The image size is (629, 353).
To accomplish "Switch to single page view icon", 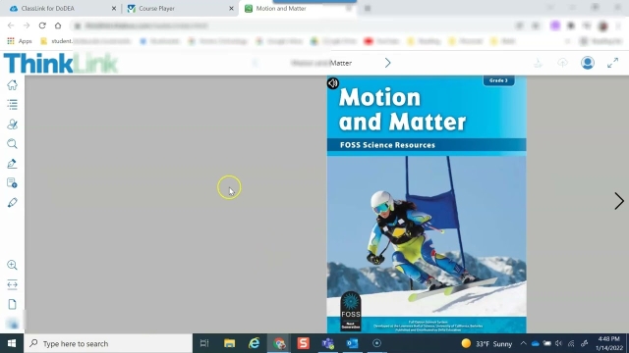I will tap(12, 304).
